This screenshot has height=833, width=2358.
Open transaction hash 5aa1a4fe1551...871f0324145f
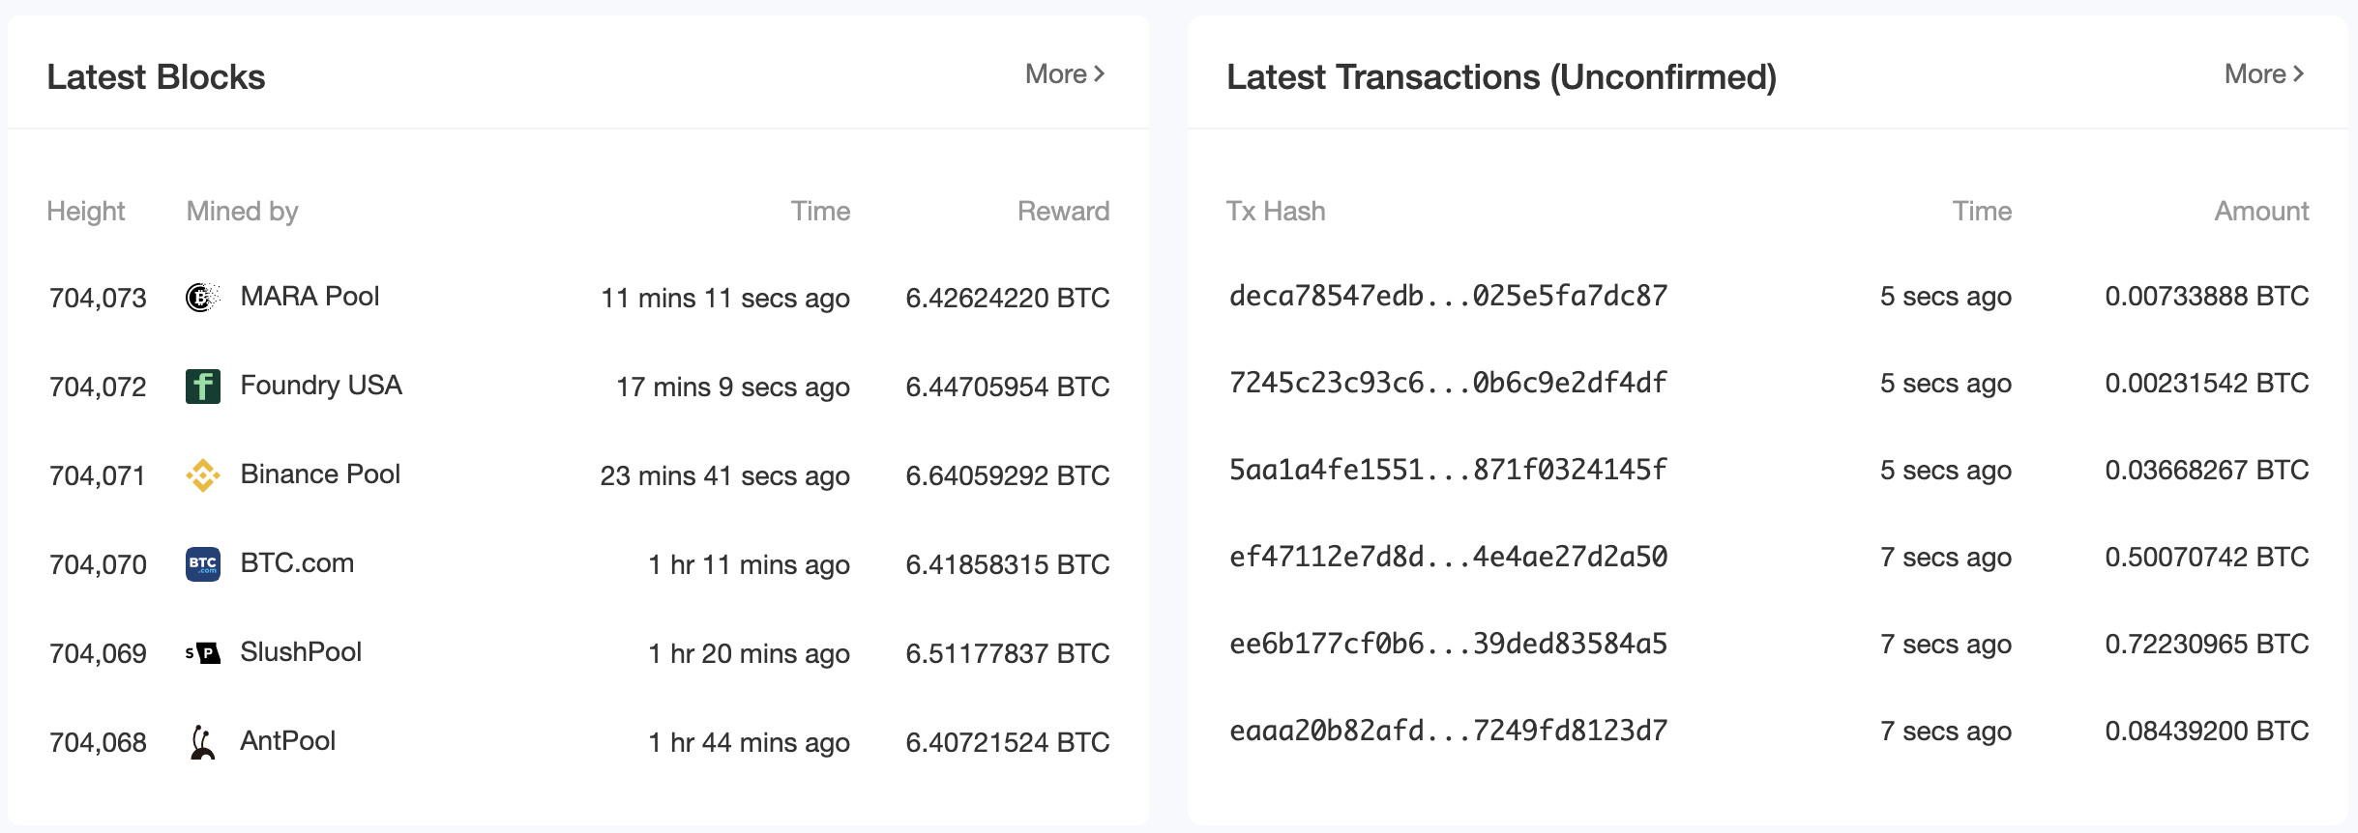(1448, 470)
